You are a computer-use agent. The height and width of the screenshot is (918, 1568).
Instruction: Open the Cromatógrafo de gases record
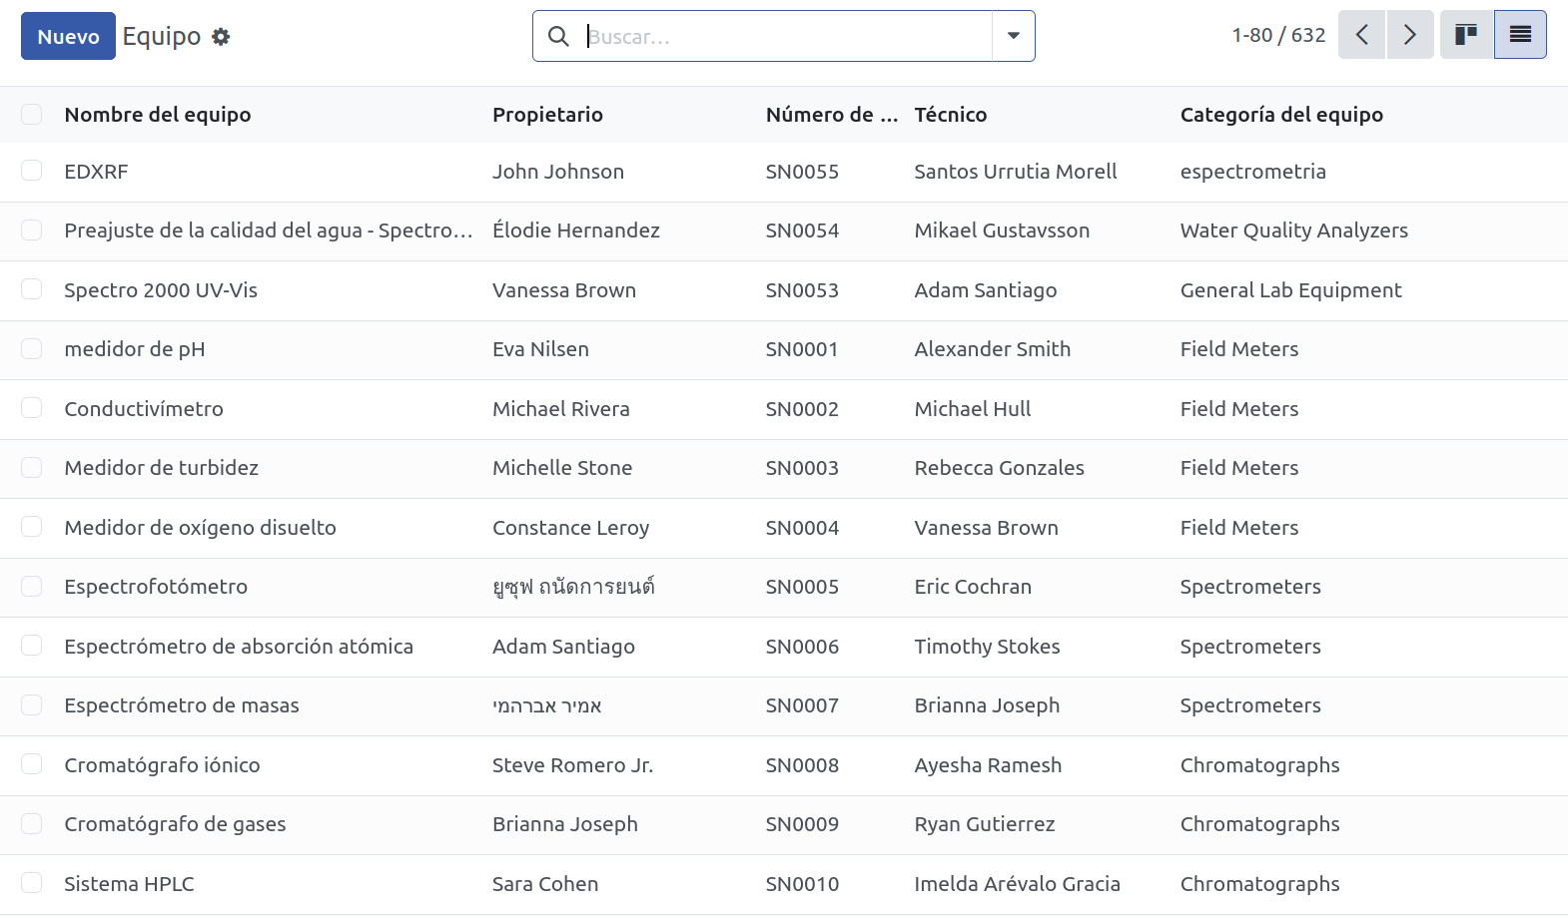(x=175, y=824)
